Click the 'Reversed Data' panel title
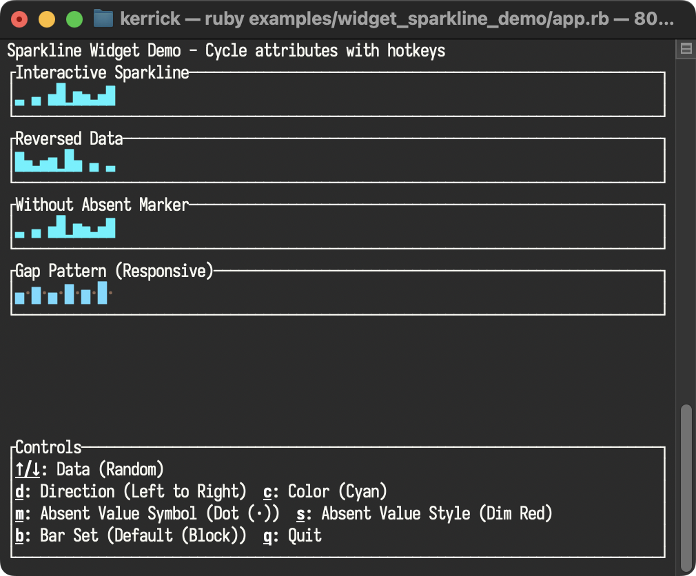696x576 pixels. point(69,138)
